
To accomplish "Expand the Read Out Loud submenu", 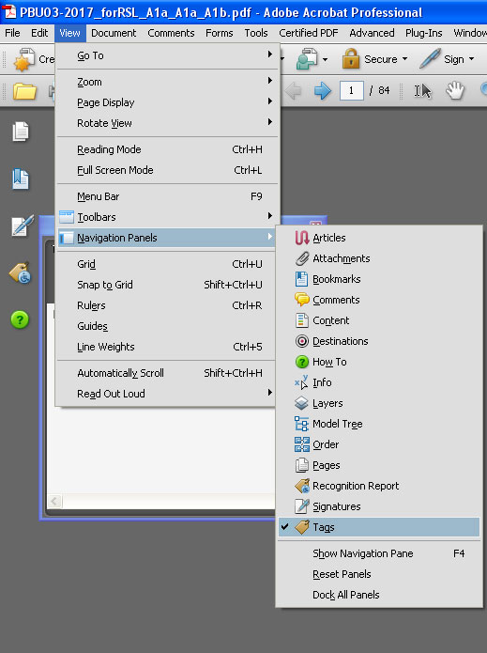I will click(166, 394).
